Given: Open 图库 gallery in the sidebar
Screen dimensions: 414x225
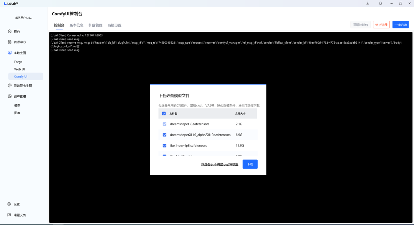Looking at the screenshot, I should point(17,113).
